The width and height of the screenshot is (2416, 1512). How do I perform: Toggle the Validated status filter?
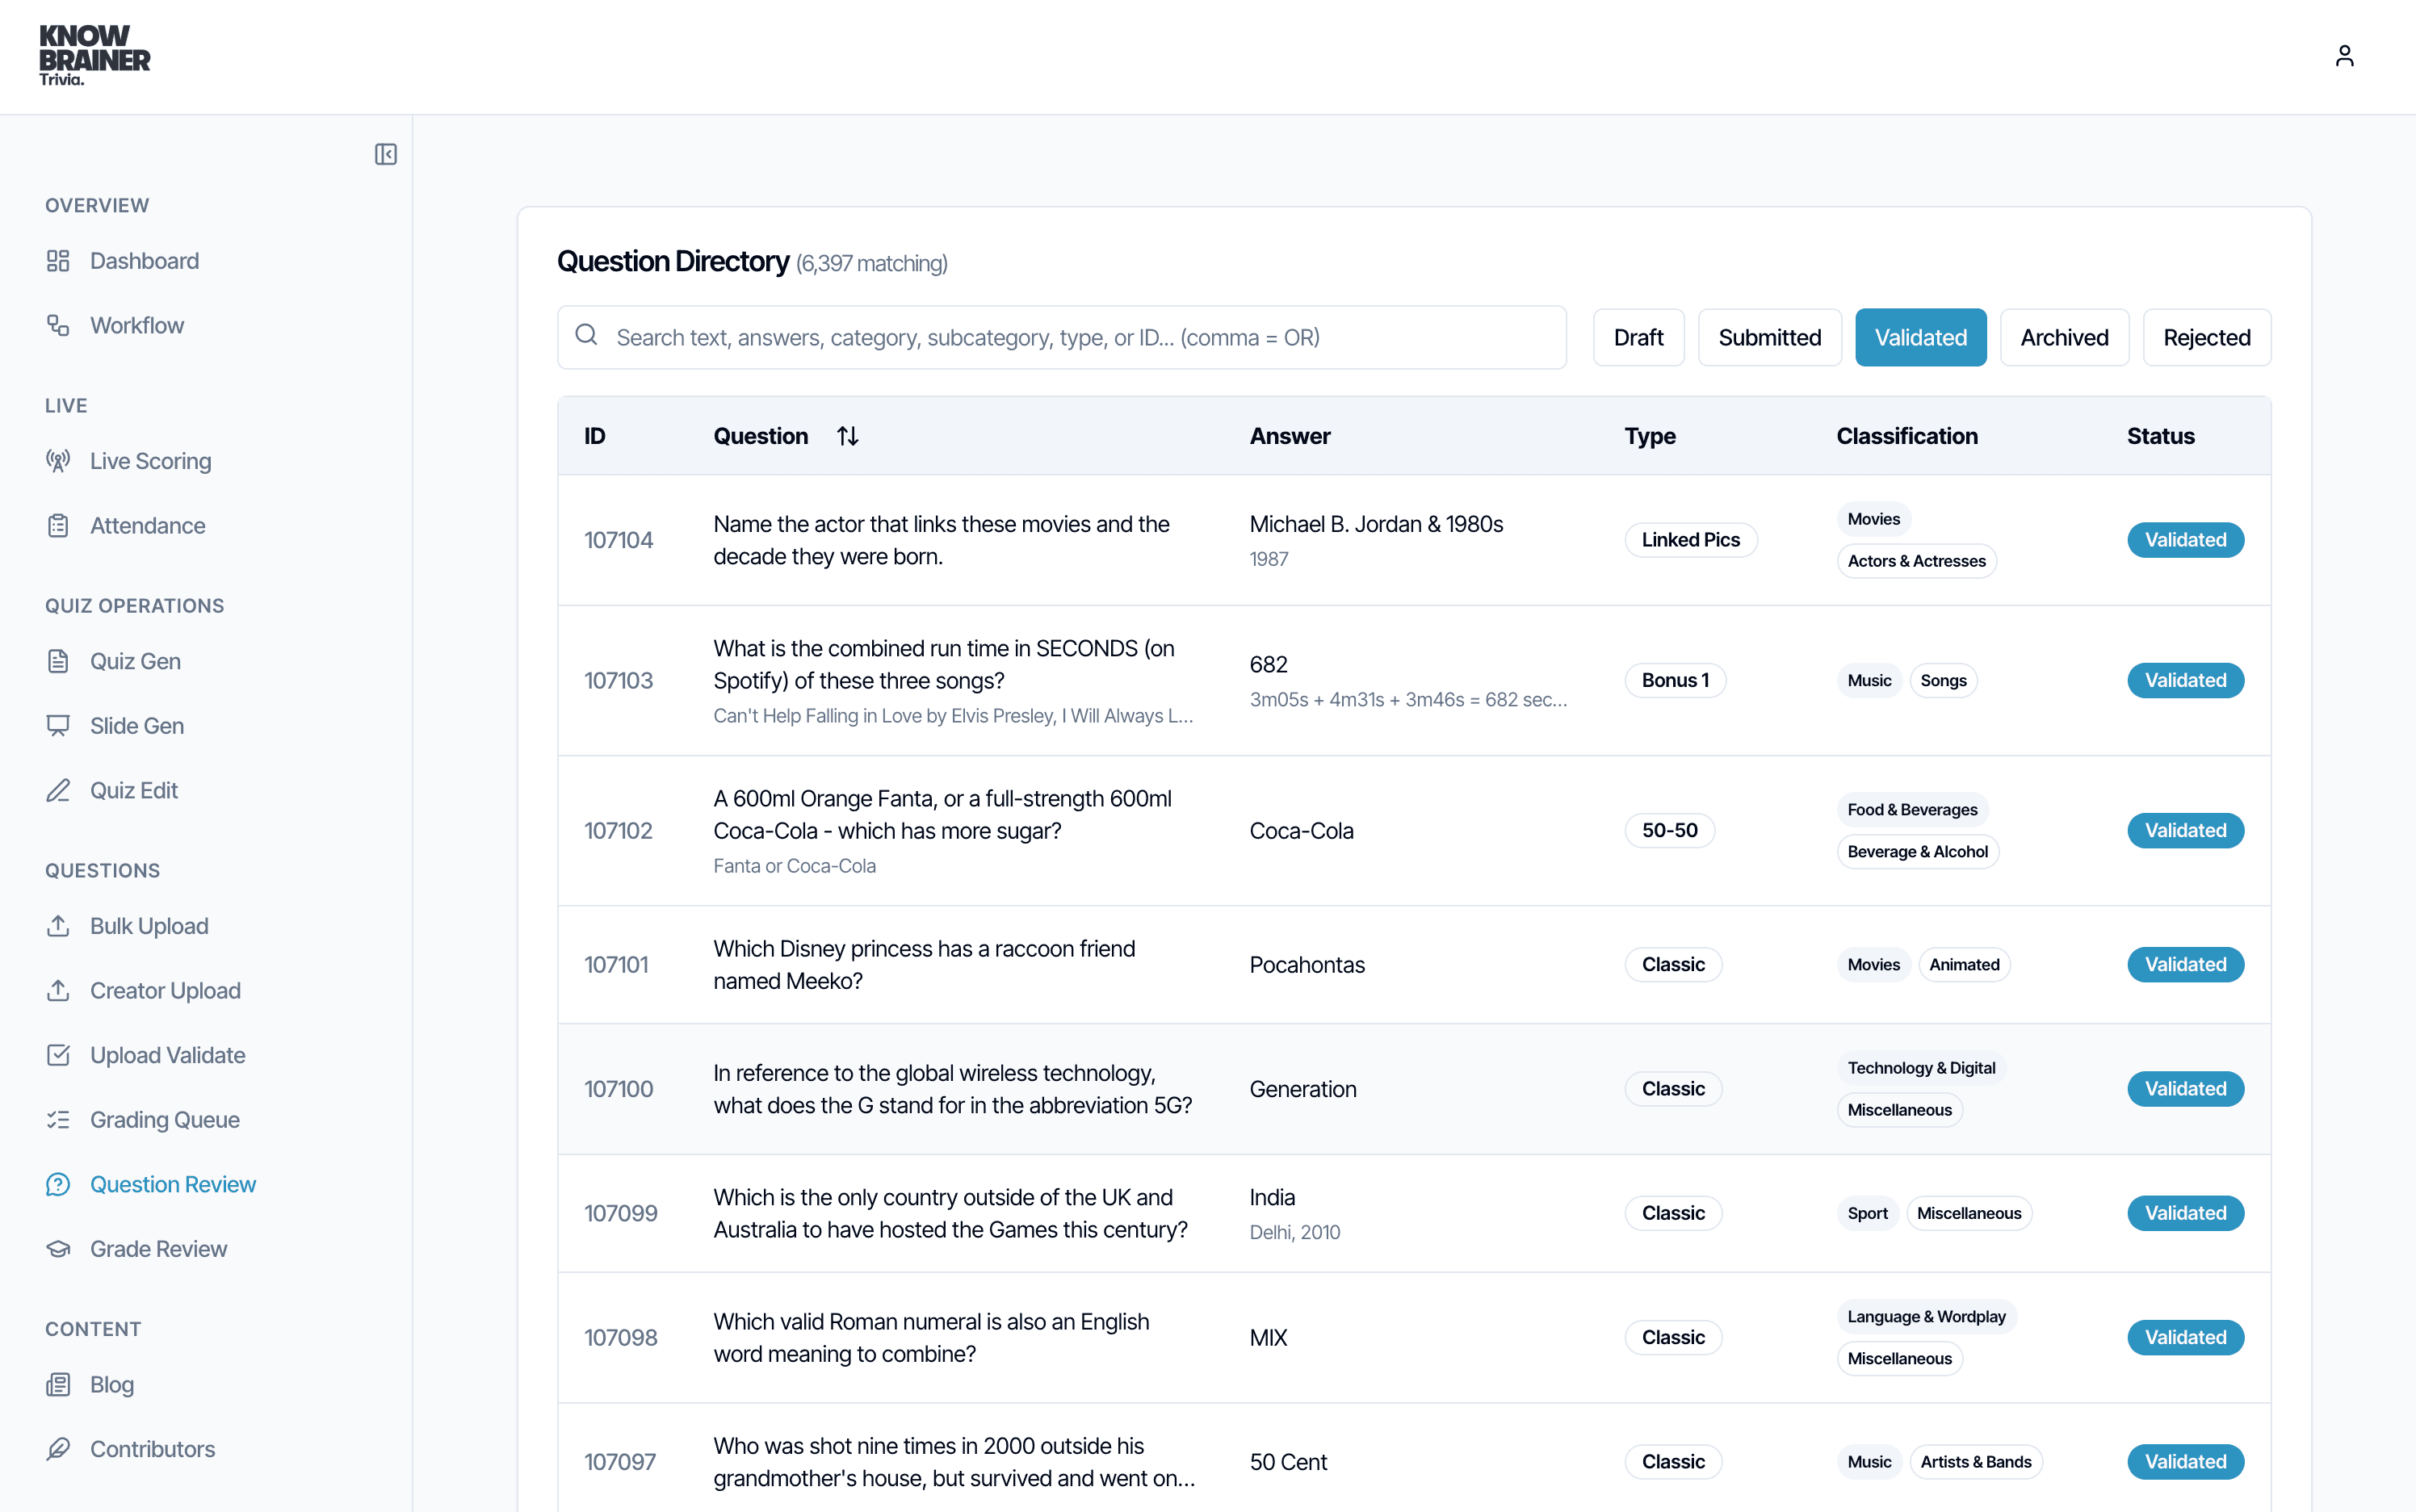(x=1920, y=337)
